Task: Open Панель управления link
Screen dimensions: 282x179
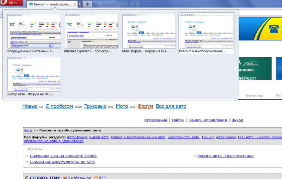Action: click(x=208, y=120)
